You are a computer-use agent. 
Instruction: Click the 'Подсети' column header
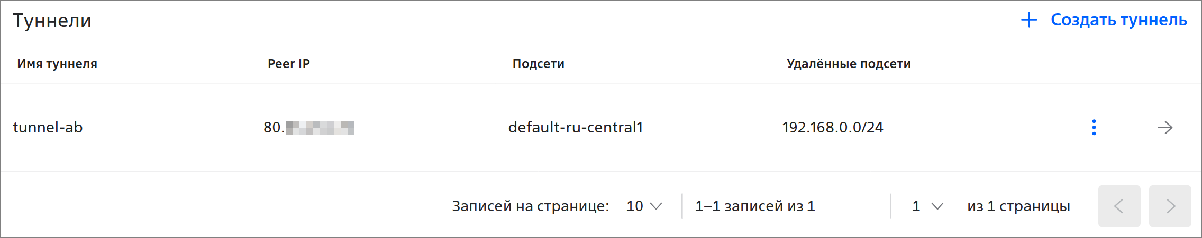(x=538, y=64)
